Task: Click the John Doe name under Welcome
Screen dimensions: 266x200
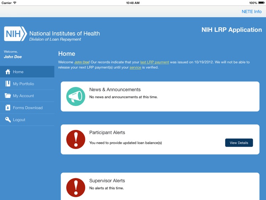Action: pos(13,57)
